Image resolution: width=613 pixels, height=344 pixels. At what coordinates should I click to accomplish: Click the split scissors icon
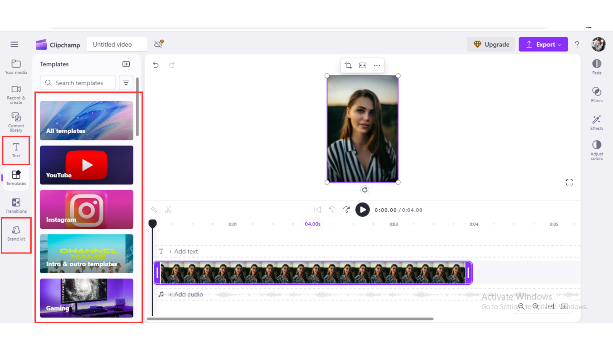pyautogui.click(x=168, y=210)
